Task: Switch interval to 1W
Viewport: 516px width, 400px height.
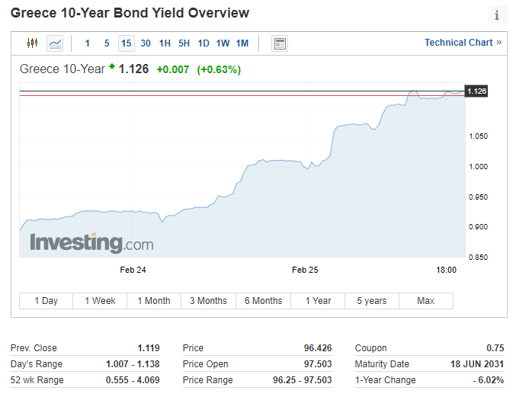Action: click(x=223, y=43)
